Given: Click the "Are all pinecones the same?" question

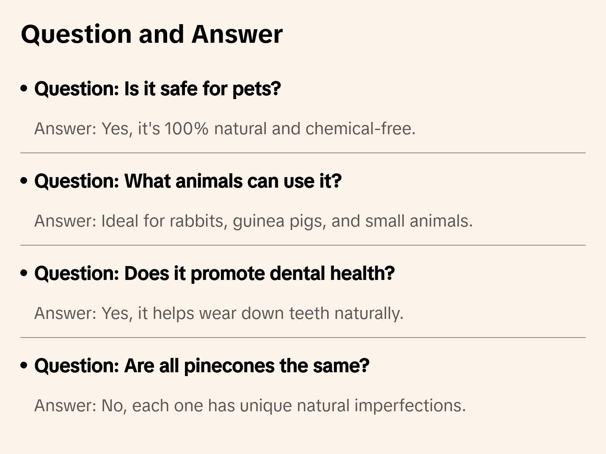Looking at the screenshot, I should [x=202, y=366].
